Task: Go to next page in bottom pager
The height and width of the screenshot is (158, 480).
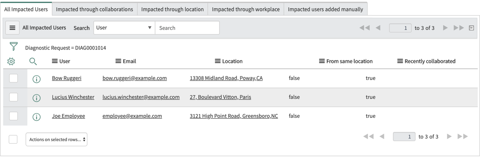Action: point(449,136)
